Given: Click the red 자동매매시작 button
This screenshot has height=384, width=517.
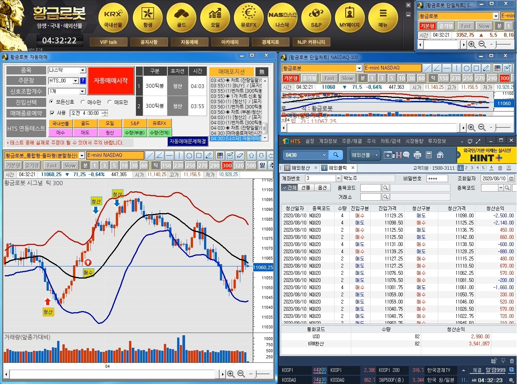Looking at the screenshot, I should pos(111,81).
